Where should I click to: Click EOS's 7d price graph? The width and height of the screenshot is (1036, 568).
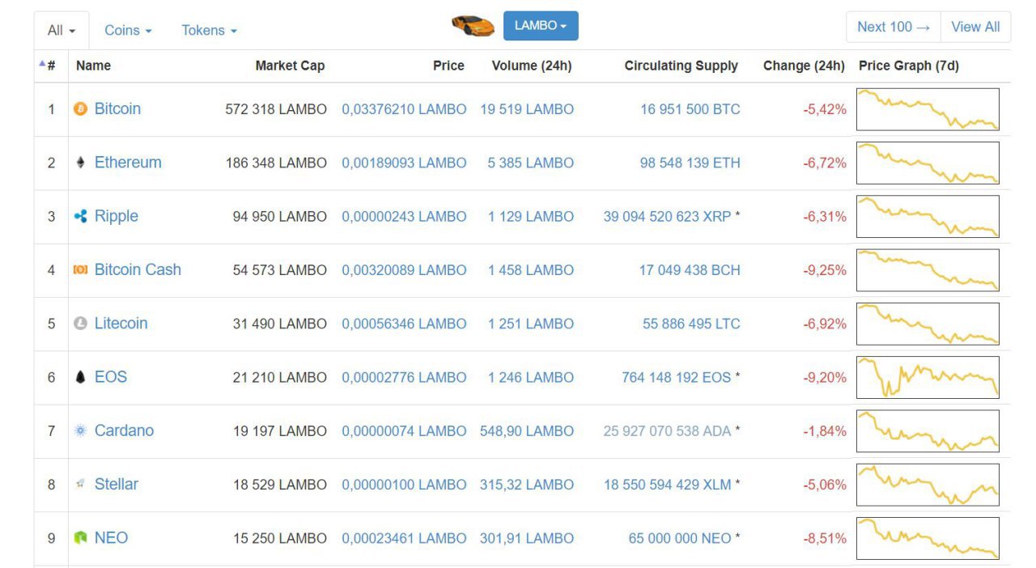(x=928, y=377)
